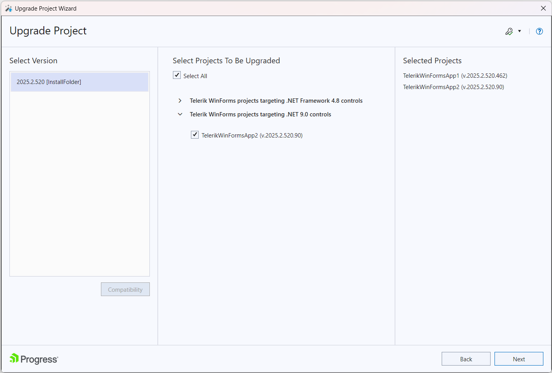Image resolution: width=552 pixels, height=373 pixels.
Task: Select version 2025.2.520 [InstallFolder]
Action: pyautogui.click(x=79, y=82)
